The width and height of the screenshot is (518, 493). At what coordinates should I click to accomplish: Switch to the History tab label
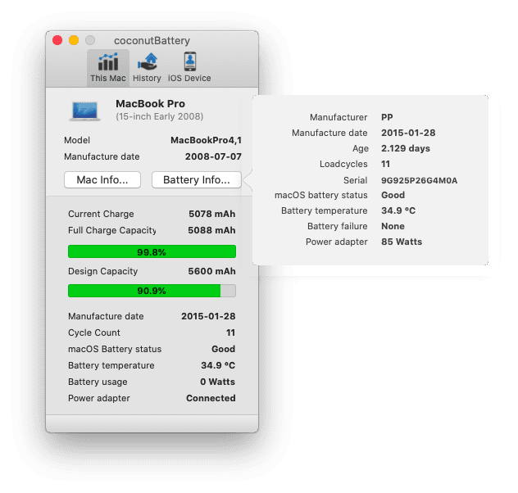tap(147, 78)
